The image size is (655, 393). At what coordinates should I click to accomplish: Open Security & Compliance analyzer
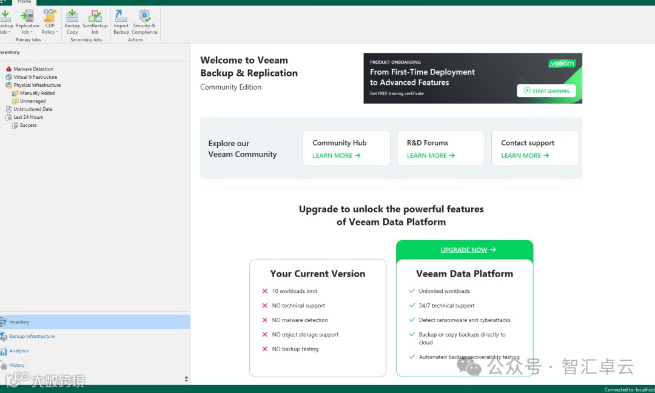point(144,22)
